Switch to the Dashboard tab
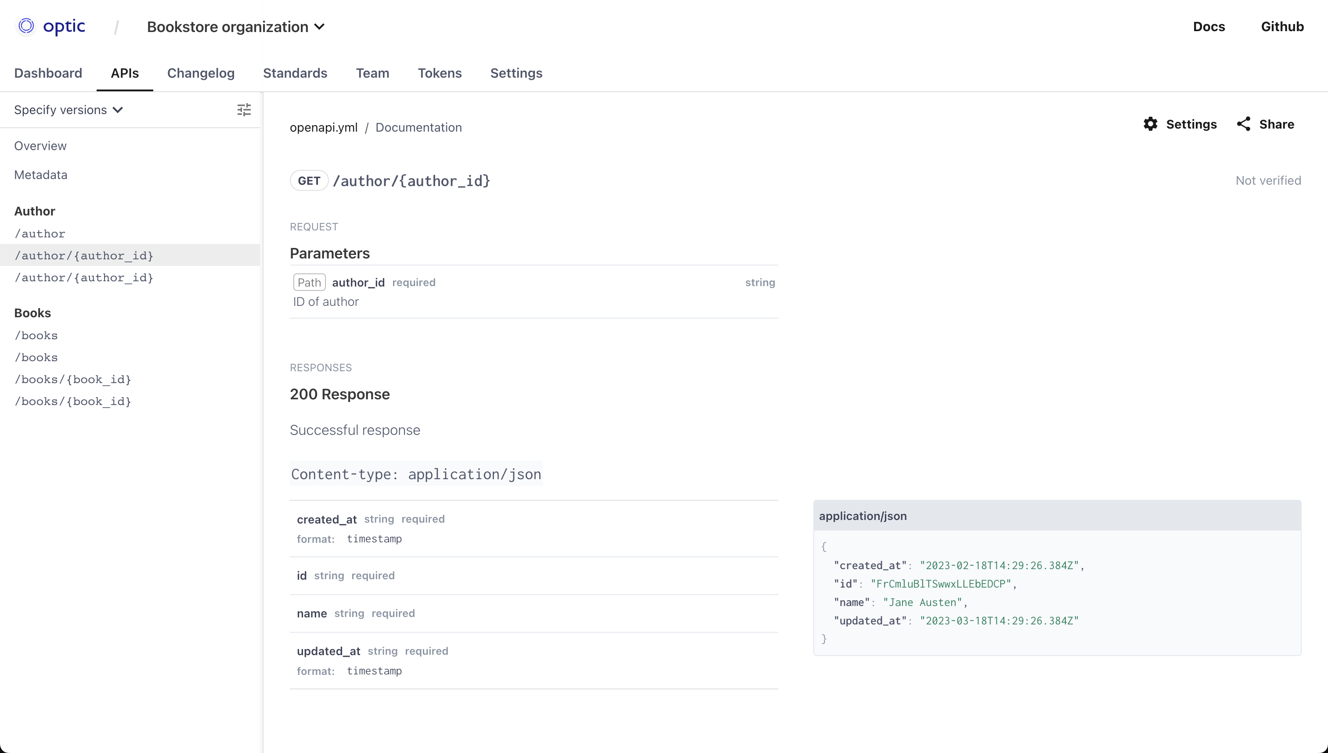1328x753 pixels. click(48, 73)
